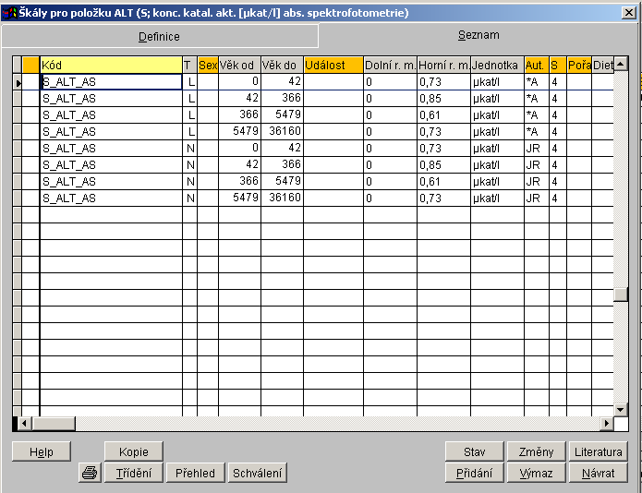Click the Kopie button
Screen dimensions: 642x493
(133, 451)
